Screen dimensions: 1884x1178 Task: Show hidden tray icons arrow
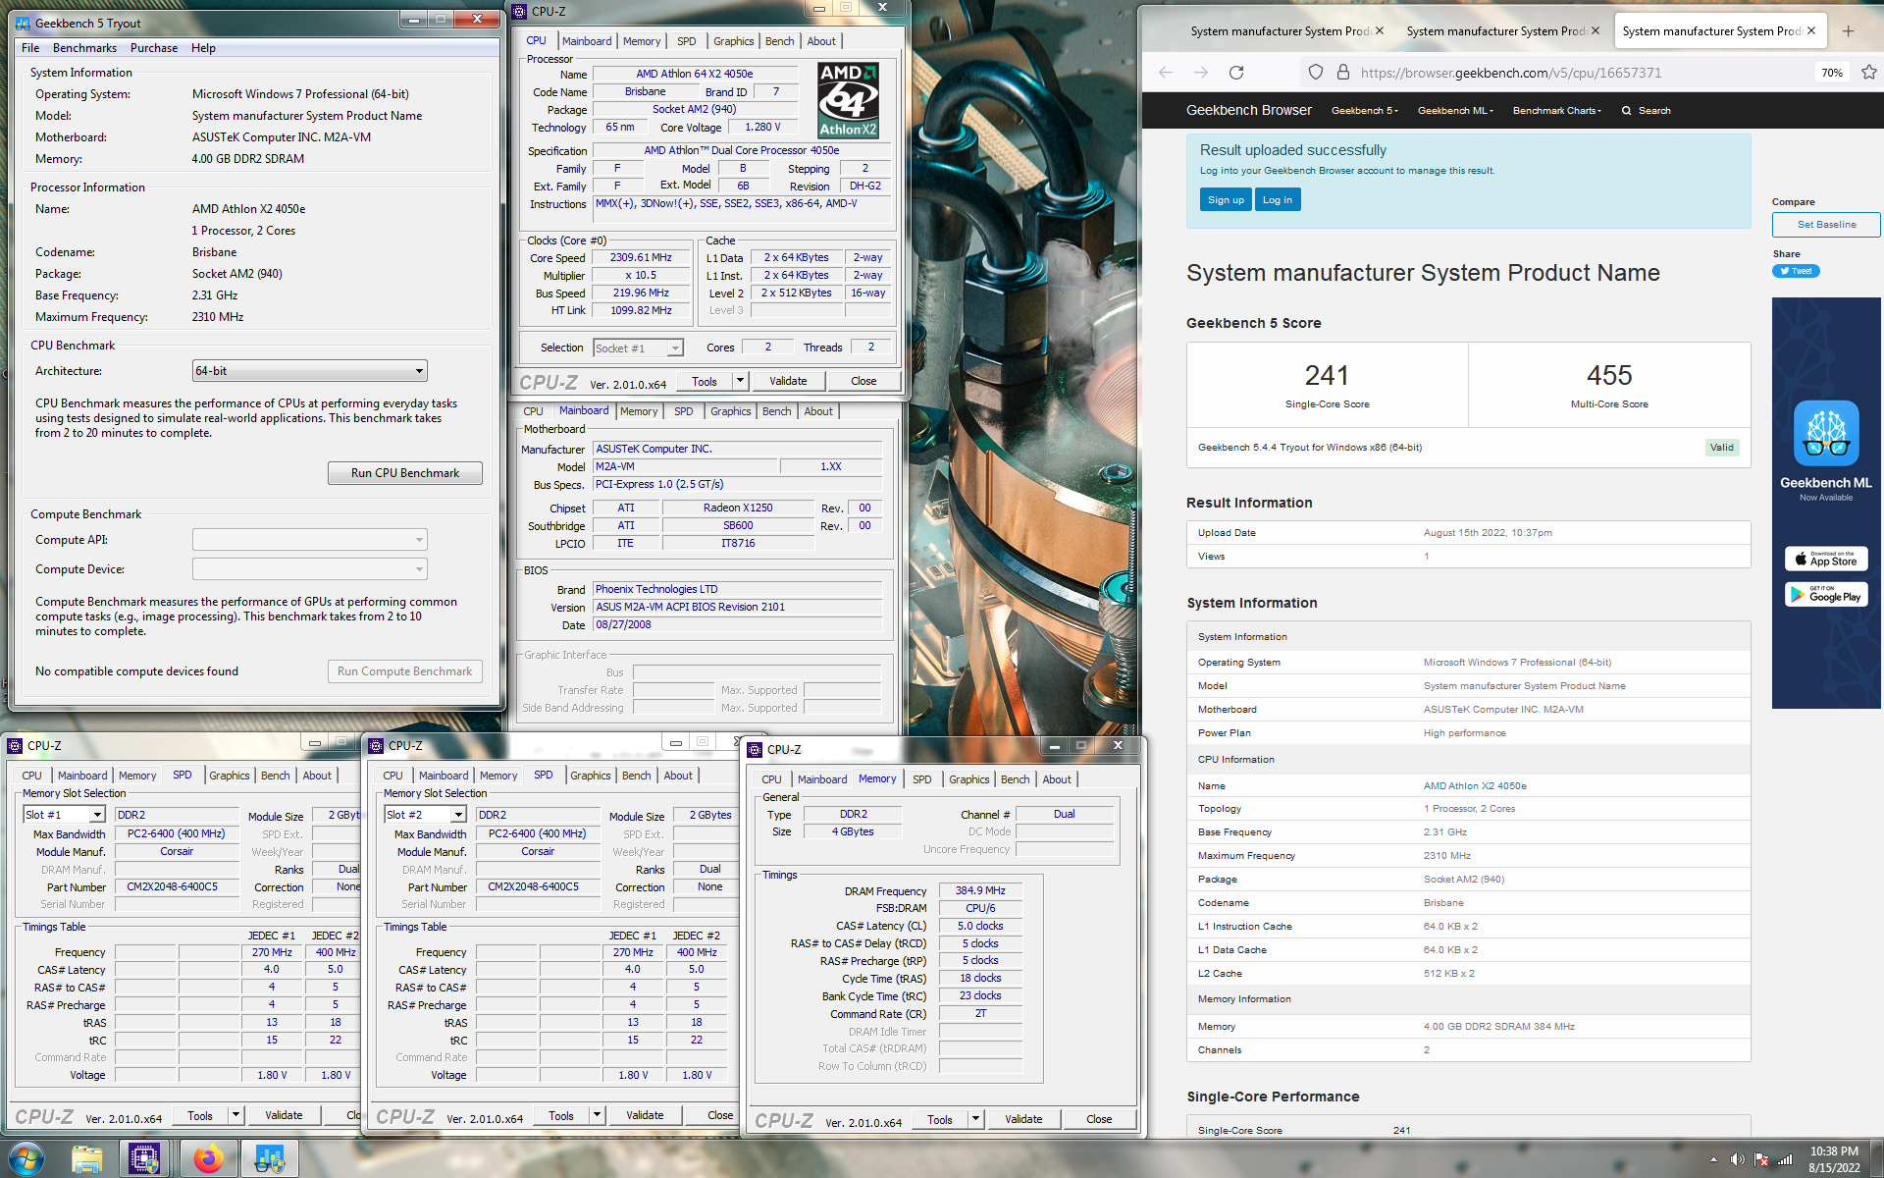[1714, 1159]
